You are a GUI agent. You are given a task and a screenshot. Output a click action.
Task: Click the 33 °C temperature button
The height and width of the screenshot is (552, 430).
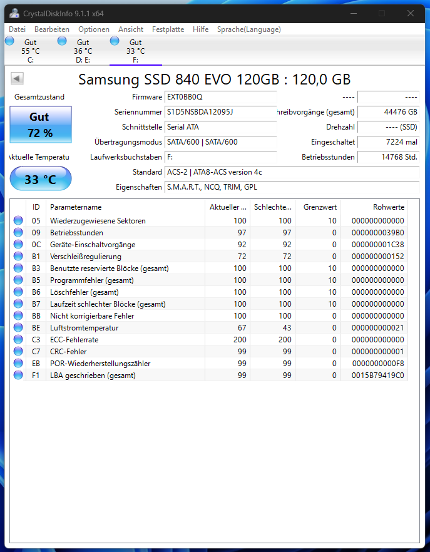pyautogui.click(x=41, y=179)
